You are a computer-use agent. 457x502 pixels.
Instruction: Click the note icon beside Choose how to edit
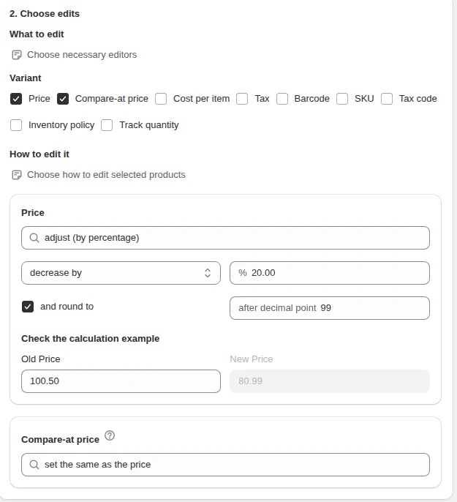17,175
